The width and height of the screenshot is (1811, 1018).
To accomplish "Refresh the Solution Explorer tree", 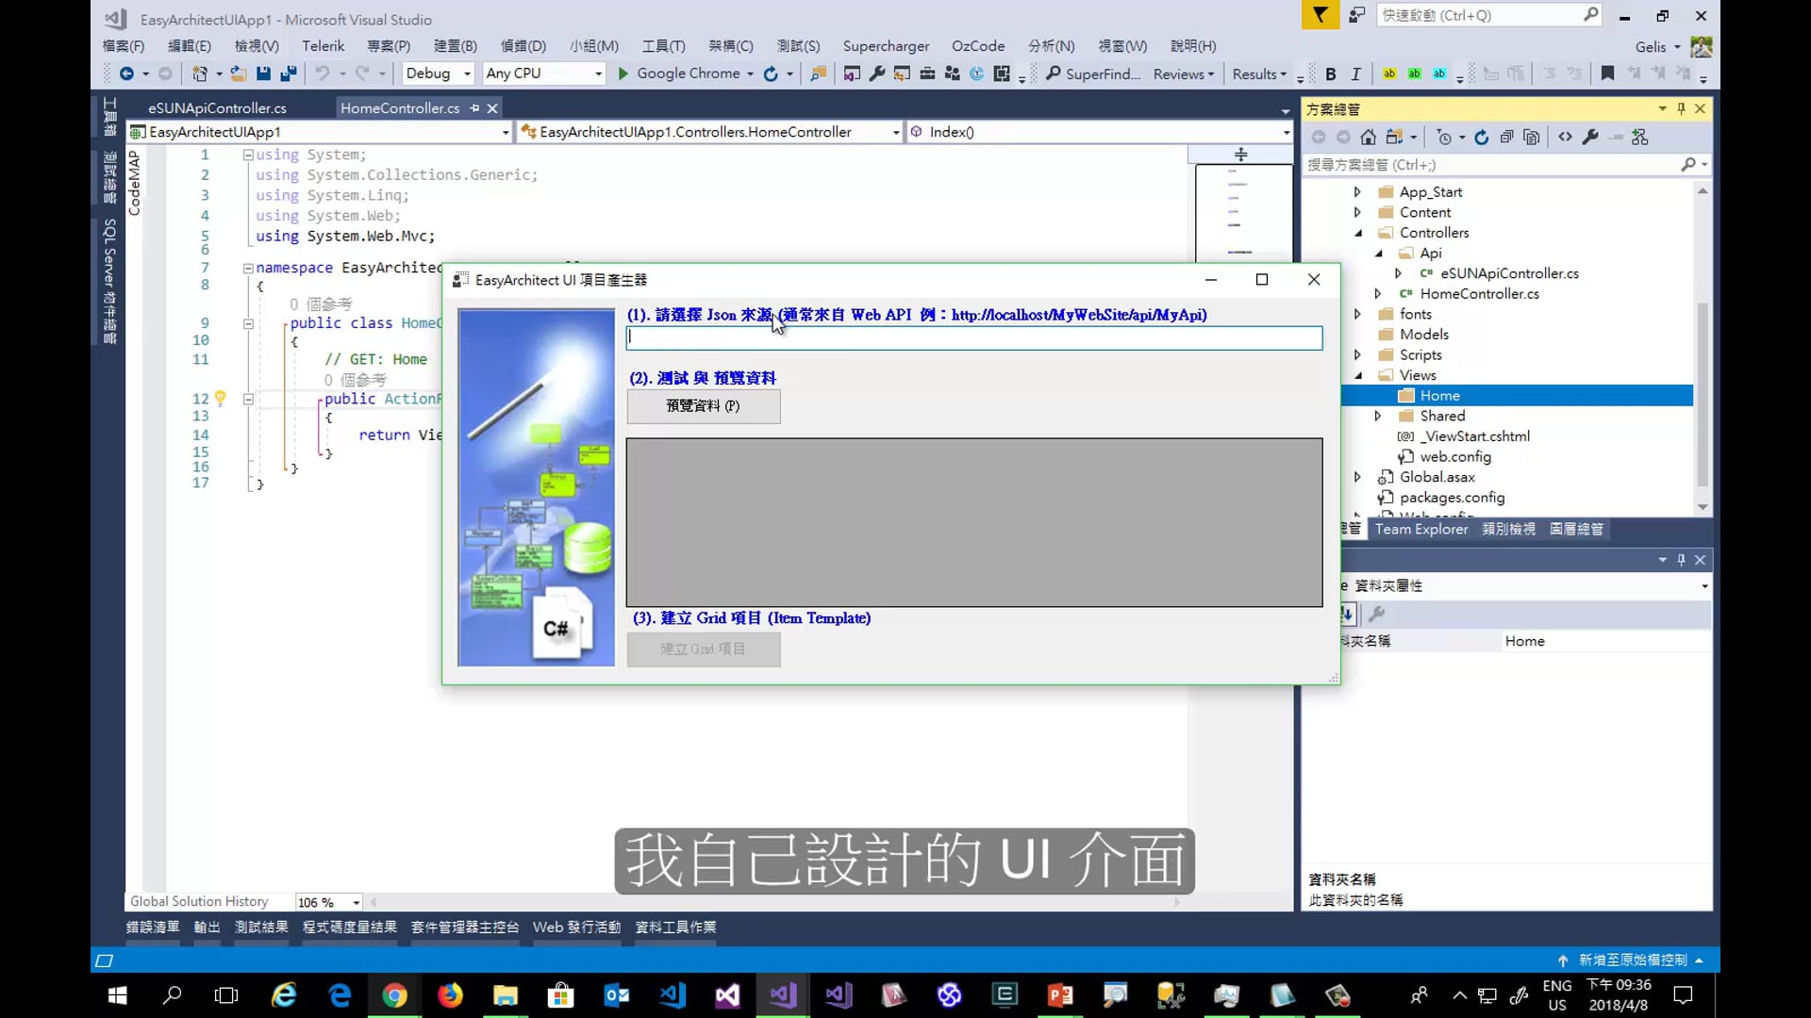I will [1481, 138].
